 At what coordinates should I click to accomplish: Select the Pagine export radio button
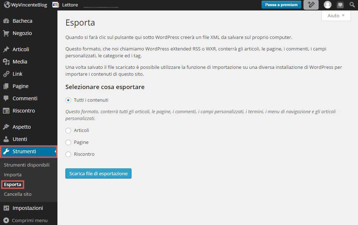click(x=68, y=142)
